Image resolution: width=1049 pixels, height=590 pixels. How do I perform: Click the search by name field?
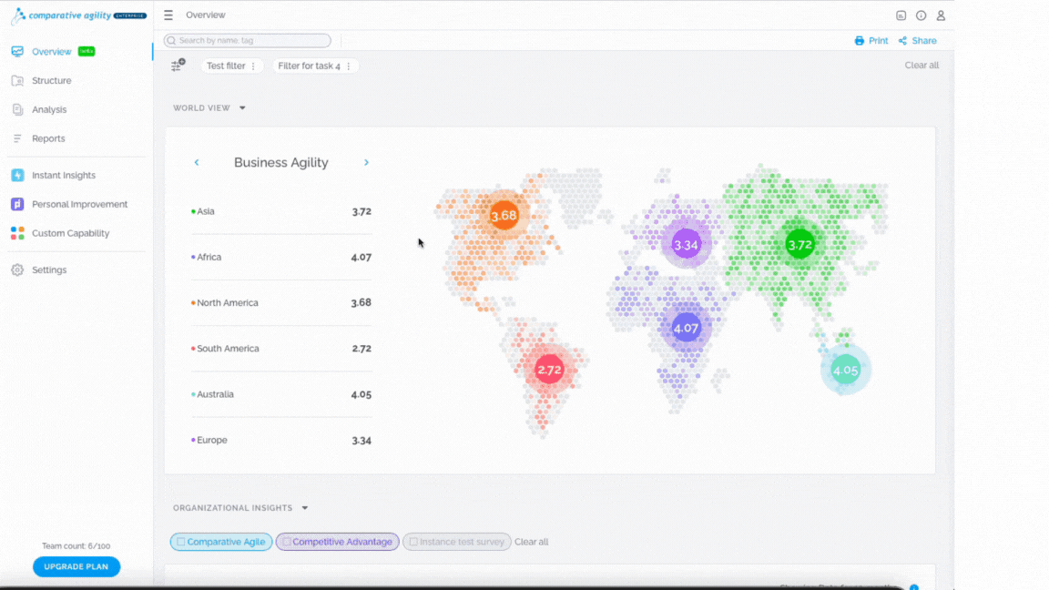click(x=247, y=40)
